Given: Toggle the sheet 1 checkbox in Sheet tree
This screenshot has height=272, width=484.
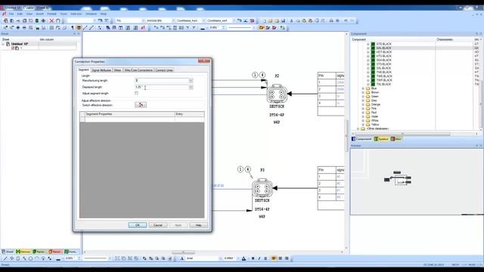Looking at the screenshot, I should (x=13, y=48).
